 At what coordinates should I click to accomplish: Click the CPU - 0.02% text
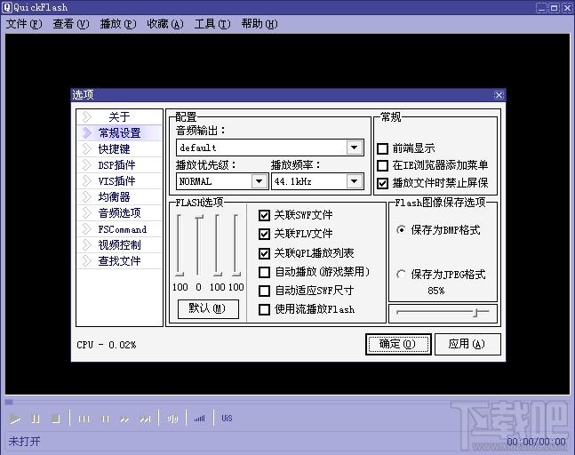pyautogui.click(x=107, y=345)
